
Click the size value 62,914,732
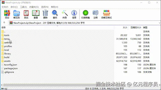click(122, 61)
